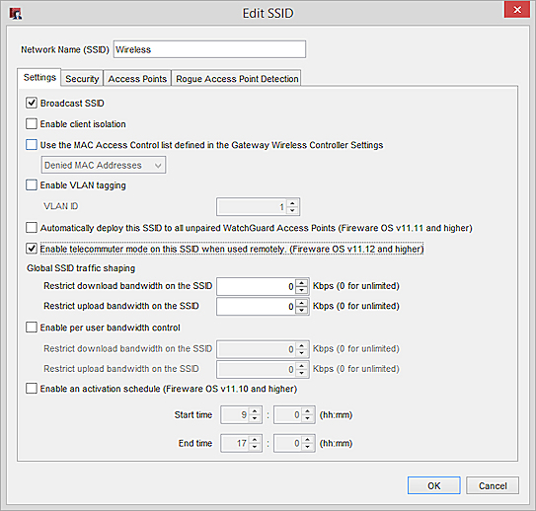Check Enable an activation schedule option

(x=32, y=389)
